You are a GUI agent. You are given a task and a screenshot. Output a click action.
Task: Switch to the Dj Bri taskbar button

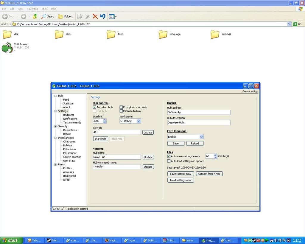pos(151,240)
